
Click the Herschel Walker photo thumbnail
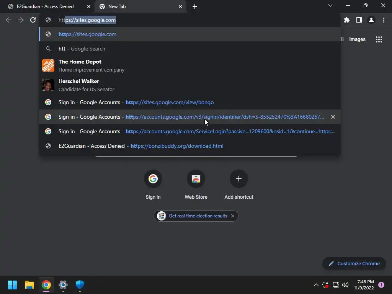pos(48,85)
